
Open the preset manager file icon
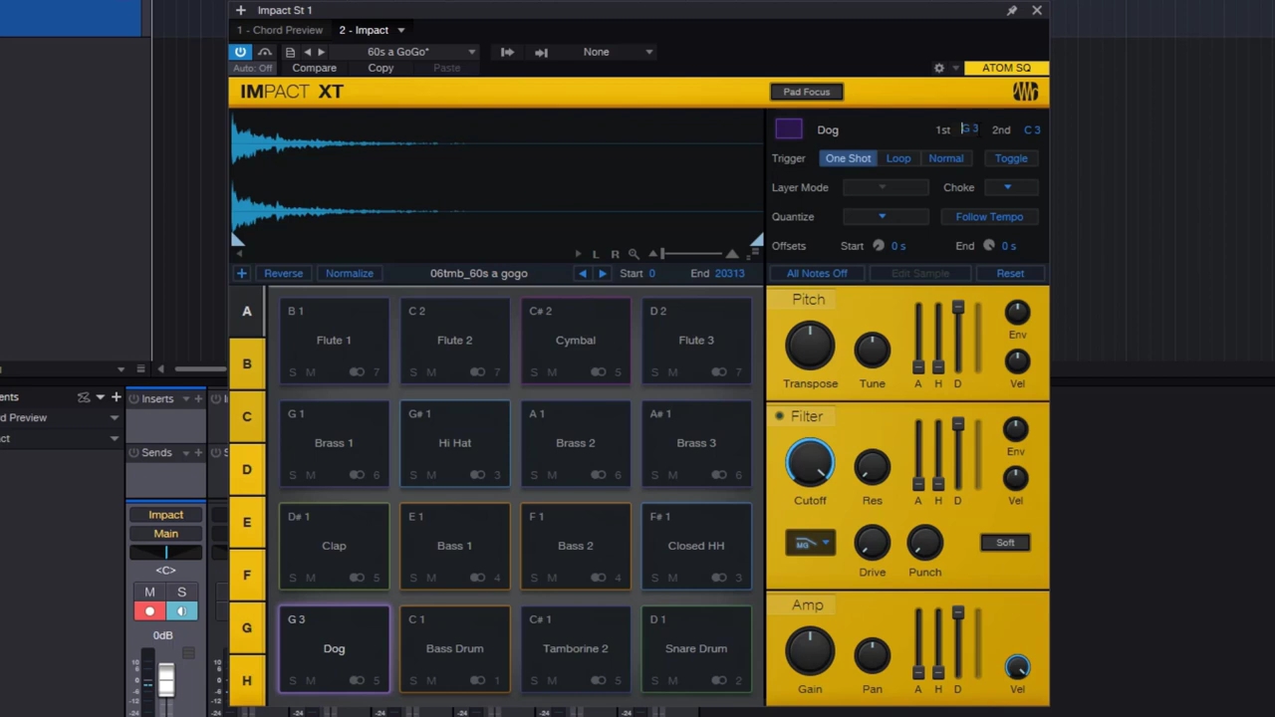click(x=290, y=52)
